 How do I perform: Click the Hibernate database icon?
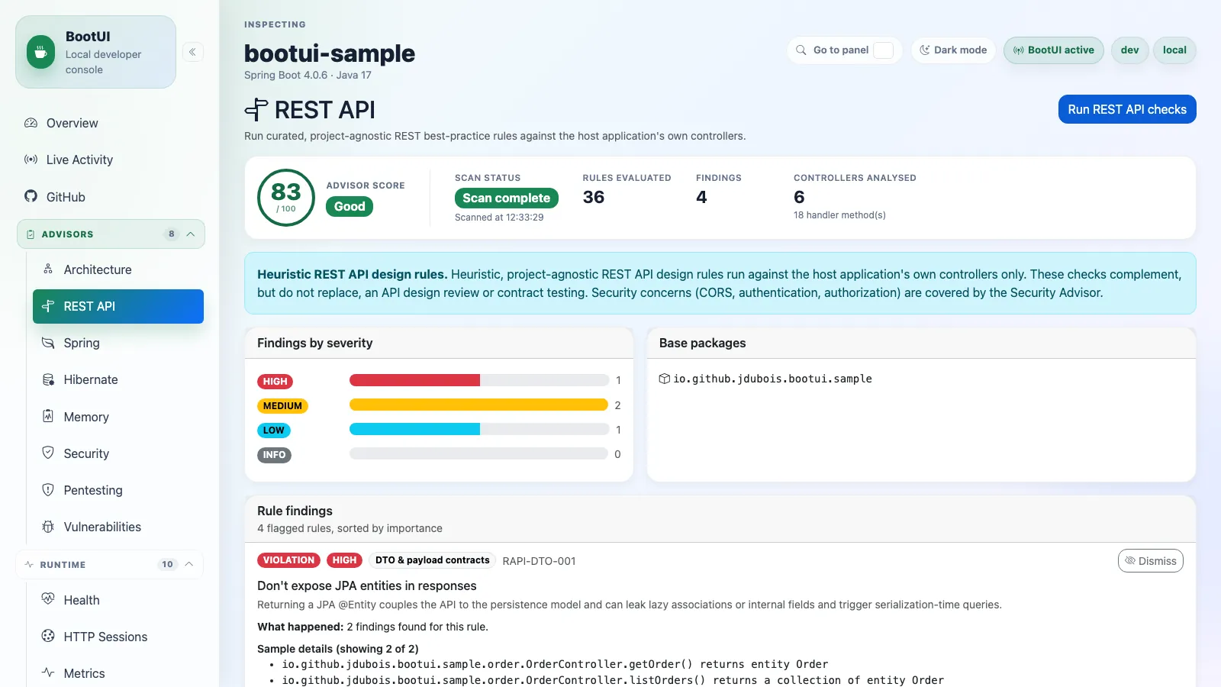click(48, 379)
